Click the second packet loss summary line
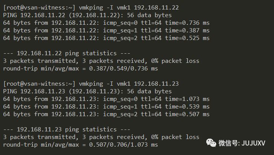The width and height of the screenshot is (274, 155). (x=101, y=137)
